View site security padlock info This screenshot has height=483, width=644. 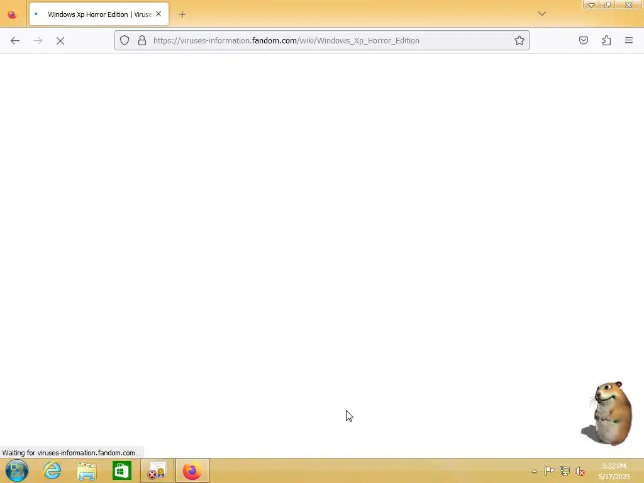coord(142,40)
